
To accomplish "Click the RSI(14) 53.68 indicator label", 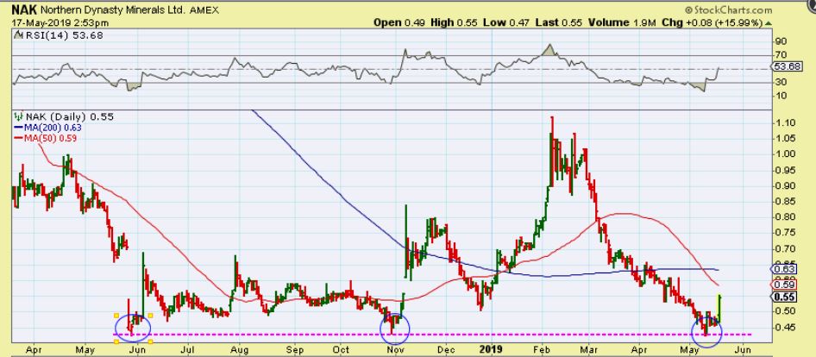I will click(x=63, y=35).
